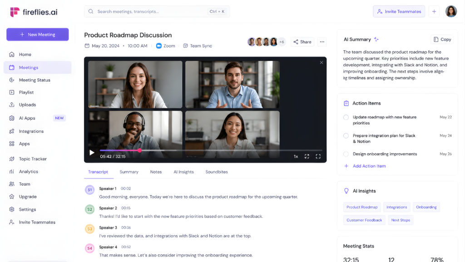Close the video player with X
This screenshot has height=262, width=465.
coord(322,62)
